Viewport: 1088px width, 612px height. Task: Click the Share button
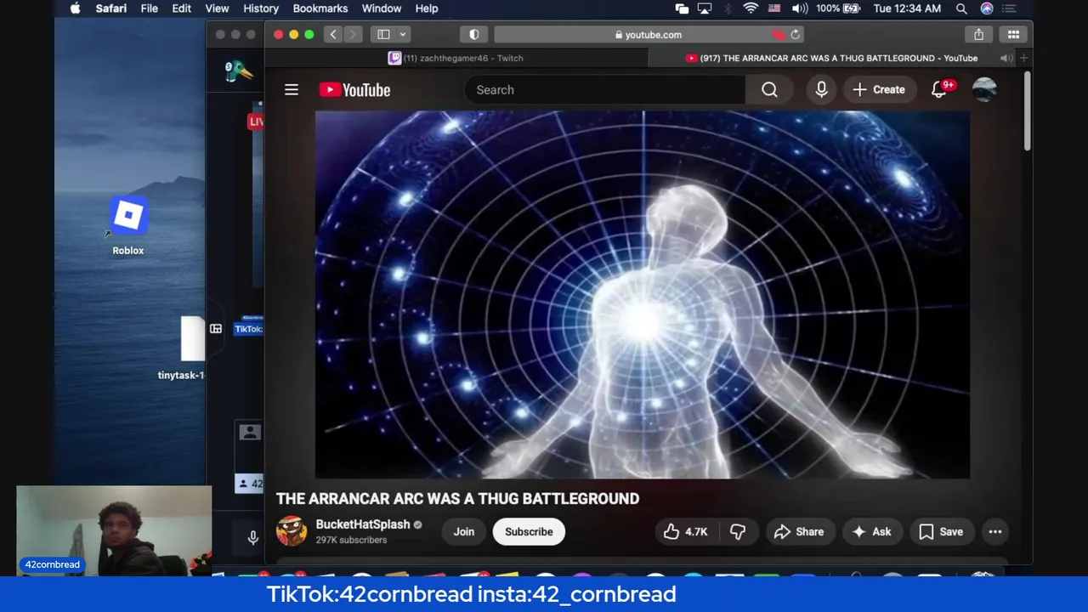tap(799, 531)
